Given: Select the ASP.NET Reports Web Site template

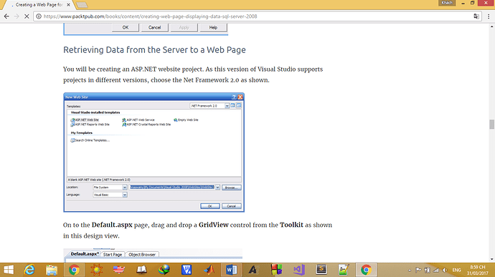Looking at the screenshot, I should [90, 125].
